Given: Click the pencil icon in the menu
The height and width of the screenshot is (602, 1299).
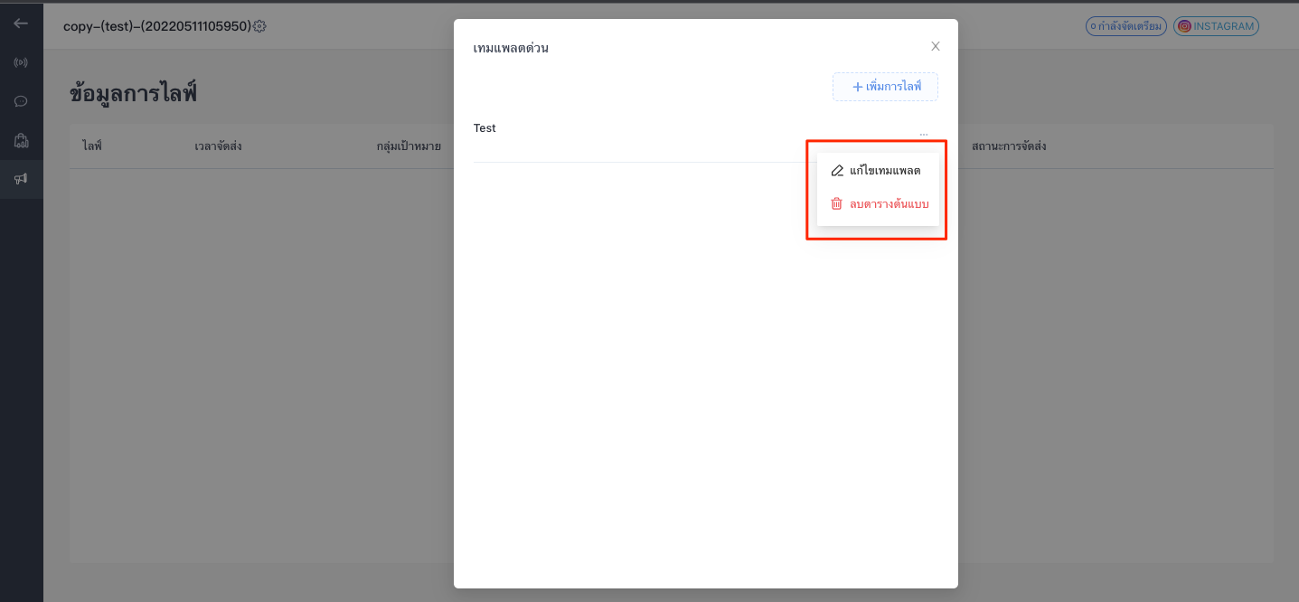Looking at the screenshot, I should pyautogui.click(x=837, y=171).
